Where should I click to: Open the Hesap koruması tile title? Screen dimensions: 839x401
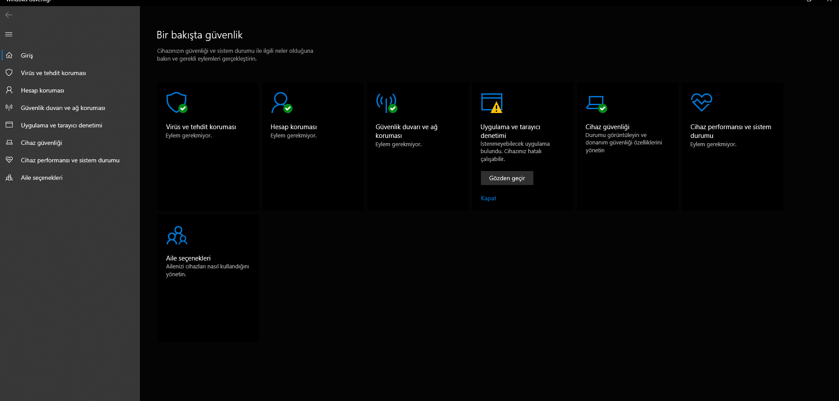[x=293, y=127]
